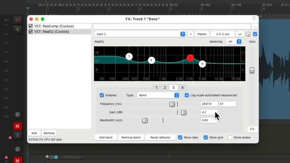This screenshot has width=290, height=163.
Task: Click Reset defaults button
Action: pyautogui.click(x=160, y=137)
